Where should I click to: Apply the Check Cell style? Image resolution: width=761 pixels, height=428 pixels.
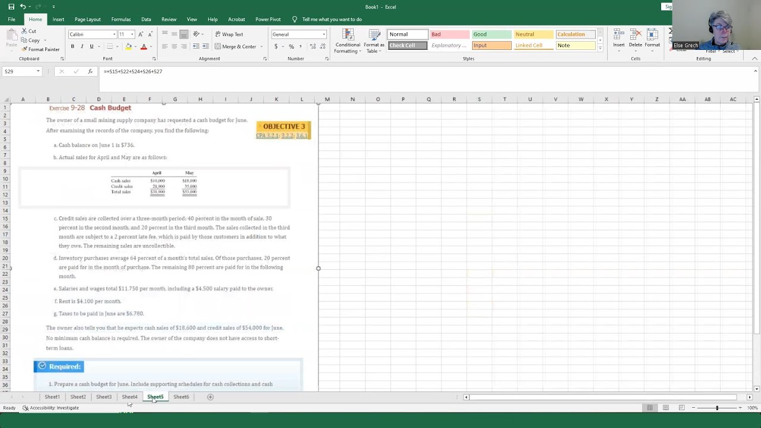(x=407, y=46)
